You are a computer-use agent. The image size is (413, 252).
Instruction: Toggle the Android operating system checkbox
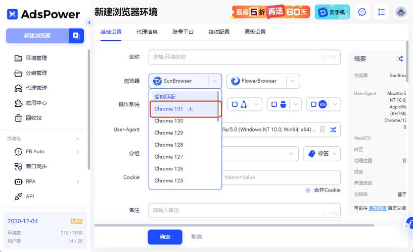point(274,104)
